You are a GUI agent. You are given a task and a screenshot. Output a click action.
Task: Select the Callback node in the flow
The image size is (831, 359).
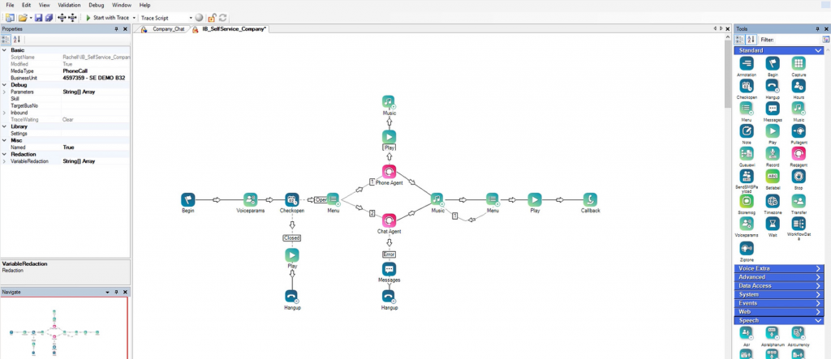click(590, 199)
